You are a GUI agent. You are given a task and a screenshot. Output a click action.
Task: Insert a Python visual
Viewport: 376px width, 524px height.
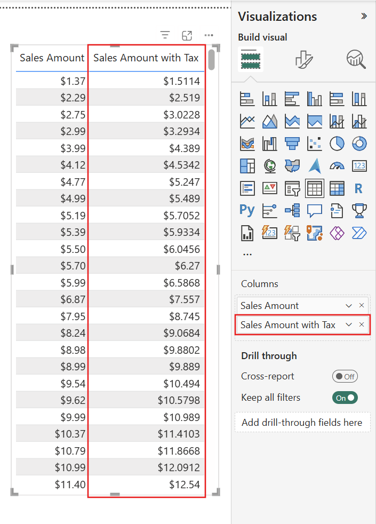tap(247, 210)
